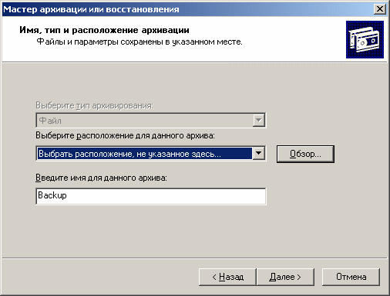This screenshot has width=390, height=296.
Task: Click the separator line above the navigation buttons
Action: pyautogui.click(x=195, y=258)
